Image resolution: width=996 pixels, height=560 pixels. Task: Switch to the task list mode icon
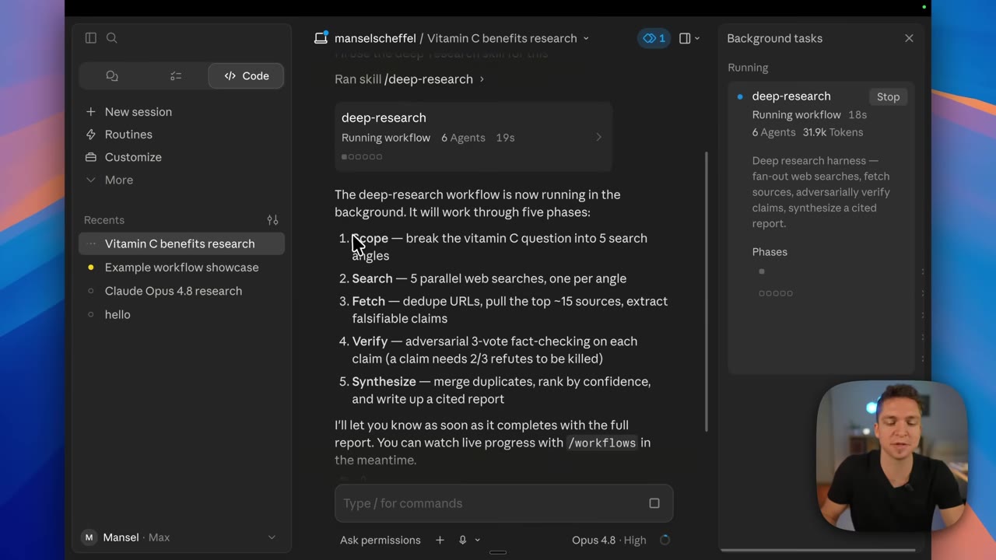point(176,76)
